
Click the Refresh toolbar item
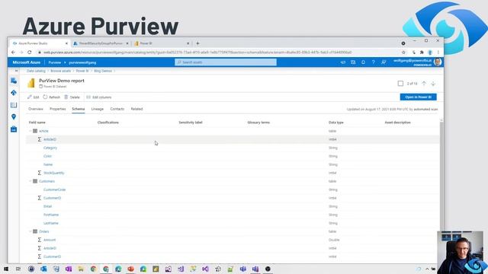51,97
